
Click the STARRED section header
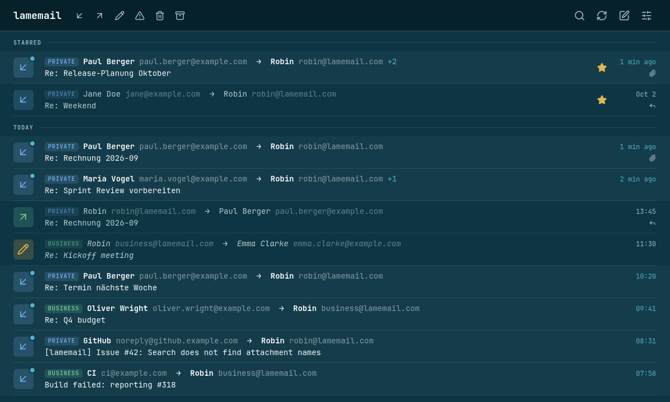pos(27,43)
